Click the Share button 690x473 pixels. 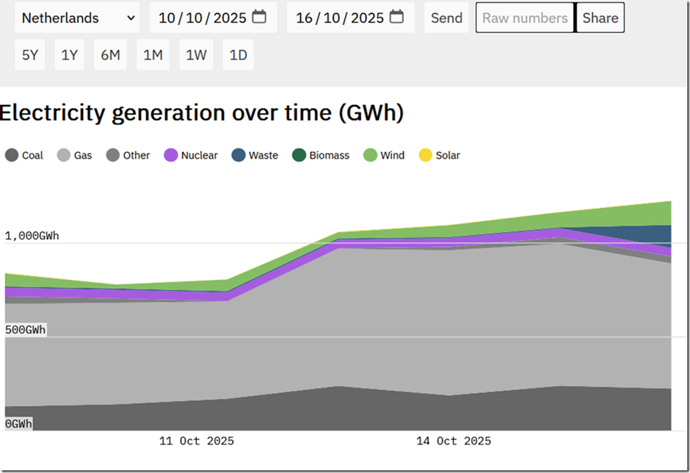pyautogui.click(x=600, y=18)
